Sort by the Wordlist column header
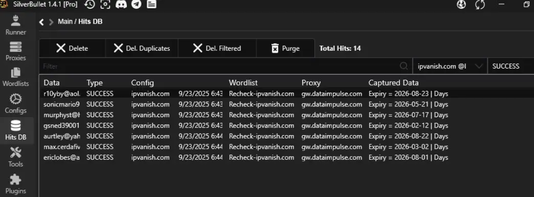Viewport: 534px width, 197px height. pos(243,83)
